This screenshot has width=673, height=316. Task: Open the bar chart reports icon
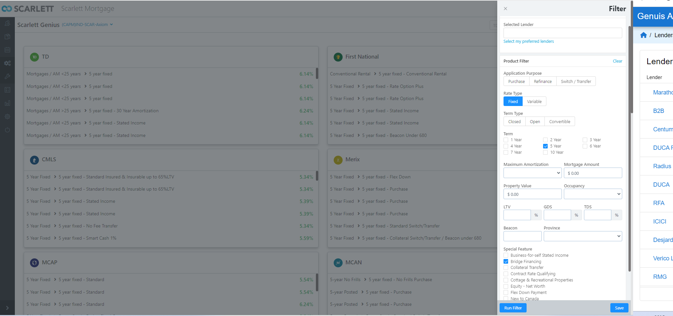point(7,103)
